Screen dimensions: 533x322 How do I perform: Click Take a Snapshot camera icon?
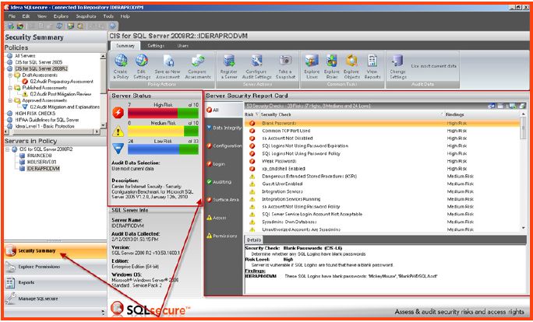[285, 61]
